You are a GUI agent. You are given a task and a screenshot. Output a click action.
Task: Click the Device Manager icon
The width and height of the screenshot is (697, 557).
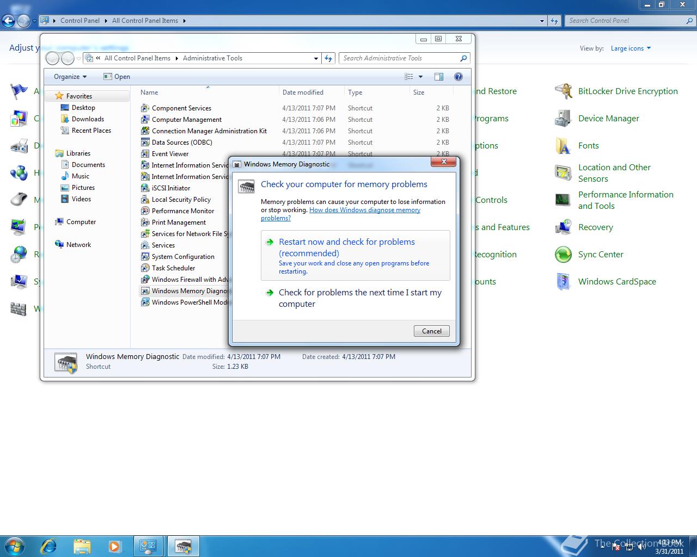click(563, 119)
